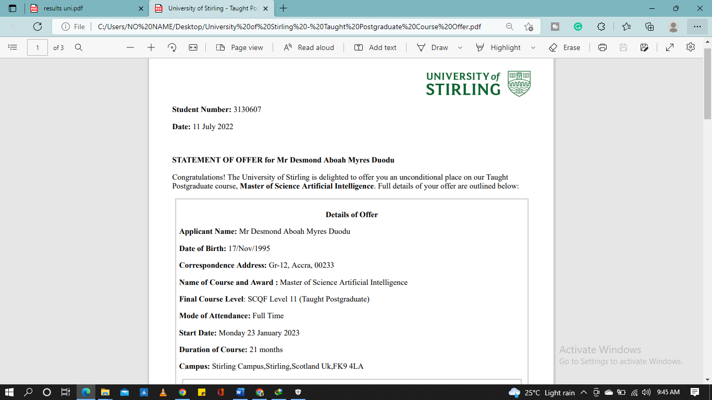Print the PDF document

[x=603, y=47]
